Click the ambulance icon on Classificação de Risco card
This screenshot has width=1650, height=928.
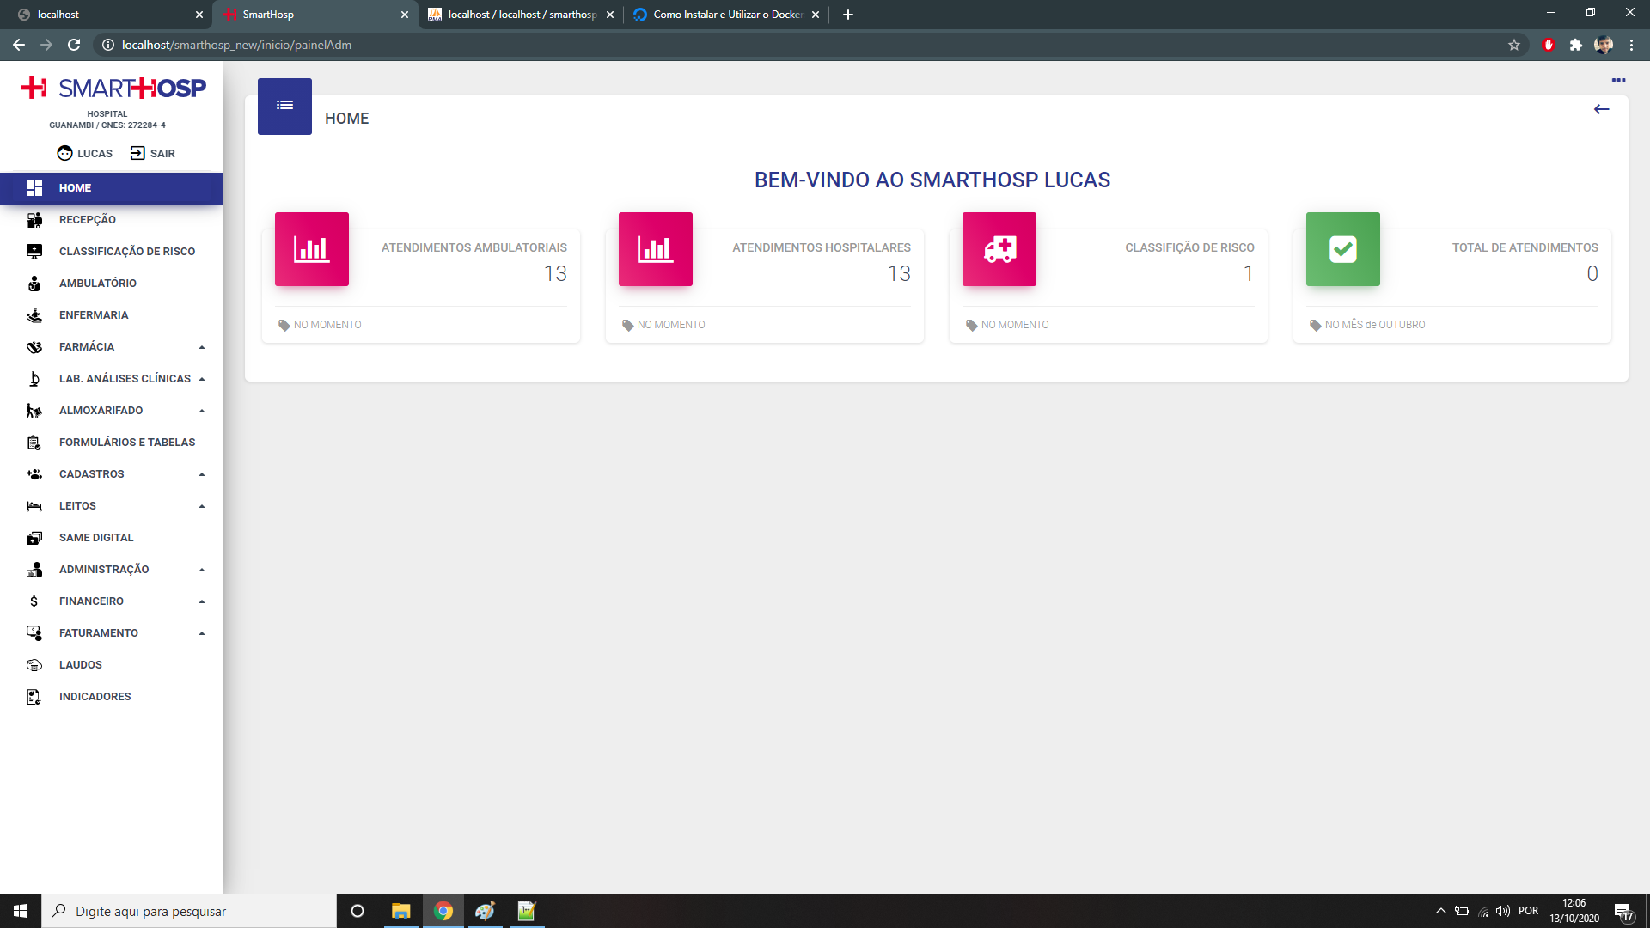pos(999,249)
